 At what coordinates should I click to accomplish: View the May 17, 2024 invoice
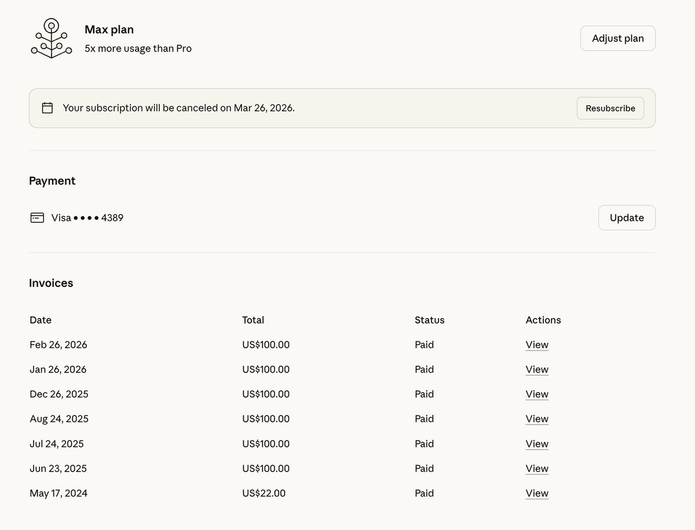point(537,494)
